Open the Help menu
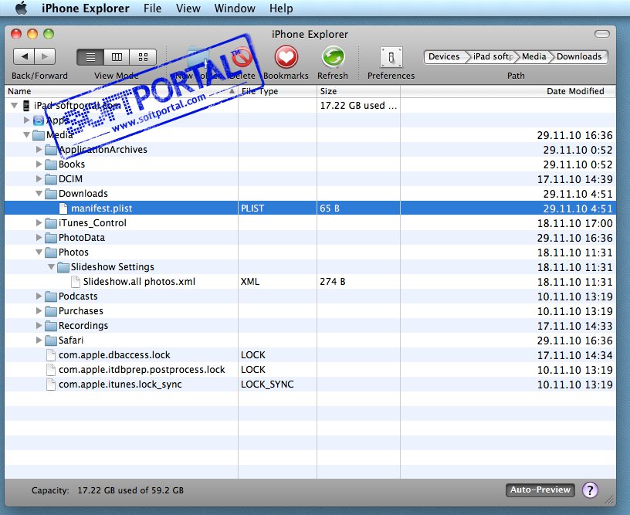 (x=281, y=8)
